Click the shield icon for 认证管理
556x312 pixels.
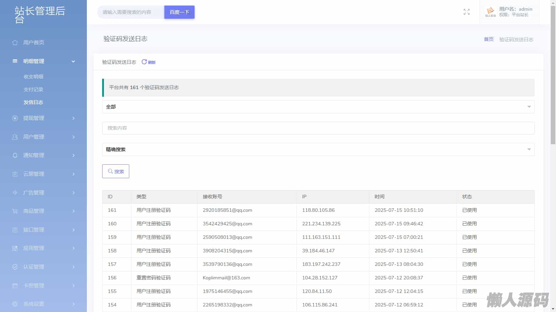click(15, 267)
